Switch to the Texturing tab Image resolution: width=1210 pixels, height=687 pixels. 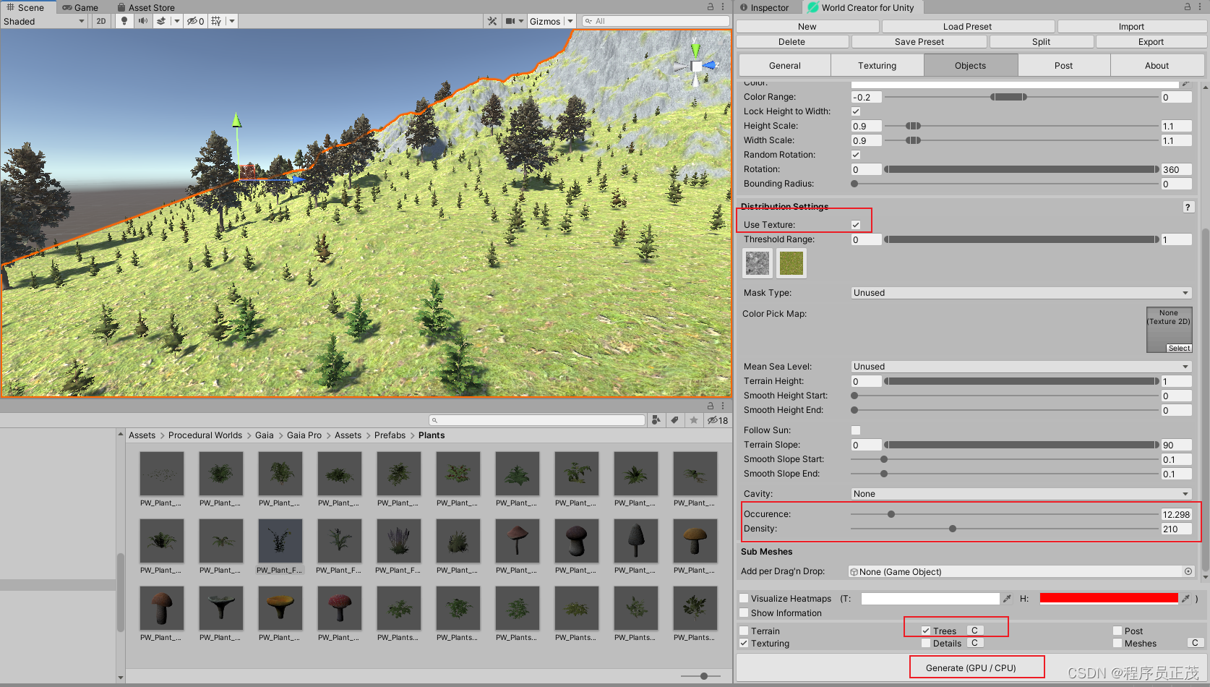tap(876, 65)
